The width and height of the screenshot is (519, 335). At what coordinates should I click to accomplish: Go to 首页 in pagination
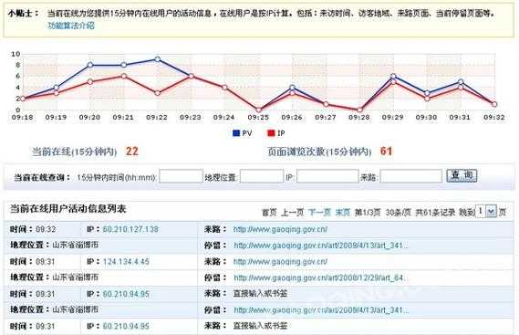269,213
